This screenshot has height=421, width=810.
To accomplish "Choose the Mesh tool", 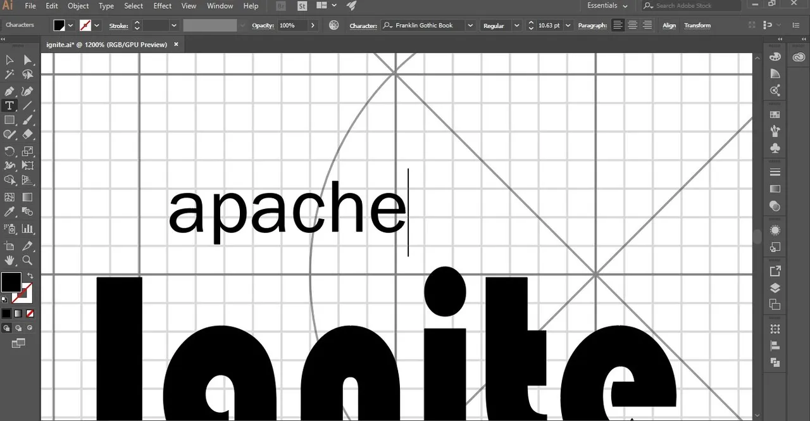I will click(x=9, y=198).
